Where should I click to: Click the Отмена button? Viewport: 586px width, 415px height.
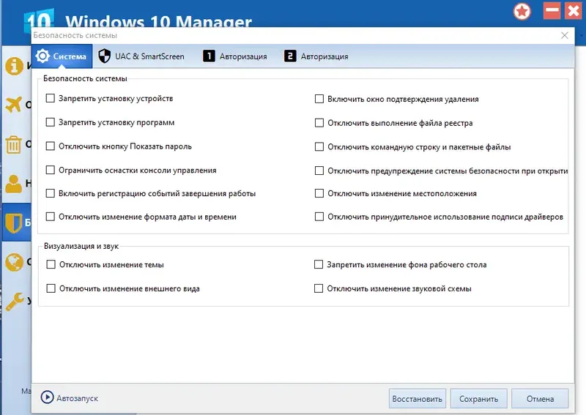pos(540,399)
